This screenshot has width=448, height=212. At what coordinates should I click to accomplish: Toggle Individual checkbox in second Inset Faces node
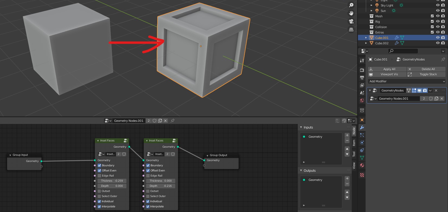[x=148, y=201]
